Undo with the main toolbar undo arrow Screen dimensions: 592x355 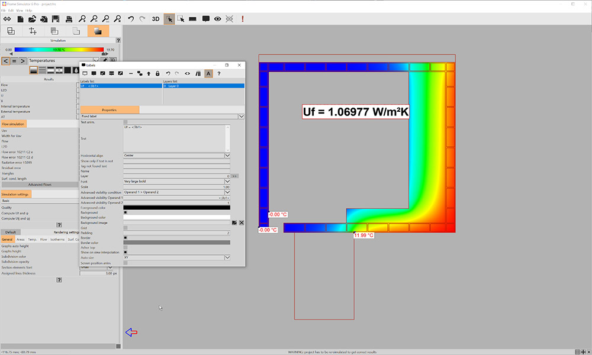pyautogui.click(x=131, y=19)
